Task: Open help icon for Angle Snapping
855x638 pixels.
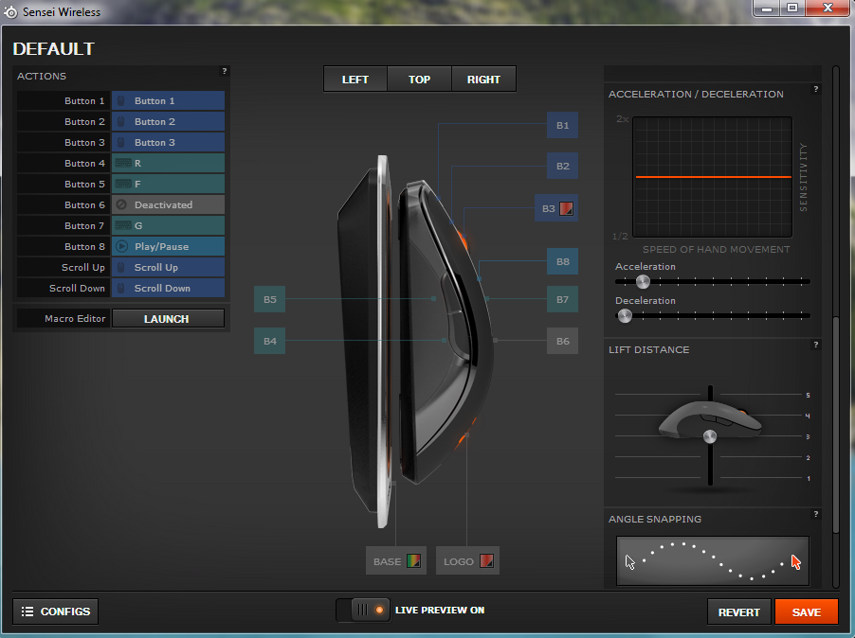Action: 815,514
